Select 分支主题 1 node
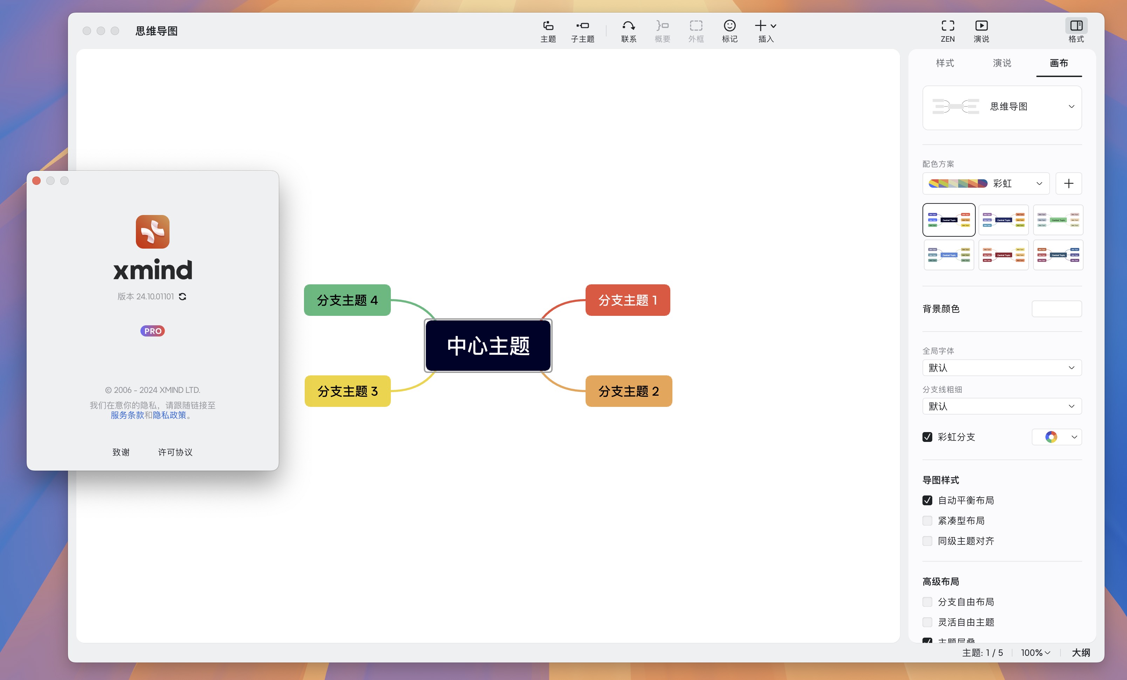 click(x=628, y=300)
